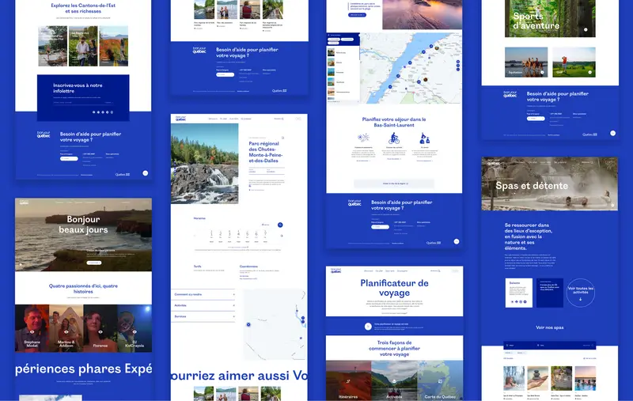Click Voir toutes les activités circle button

580,293
